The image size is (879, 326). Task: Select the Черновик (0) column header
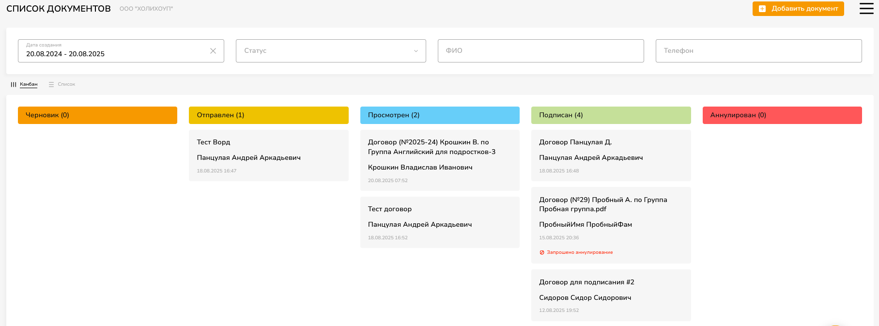pyautogui.click(x=97, y=115)
